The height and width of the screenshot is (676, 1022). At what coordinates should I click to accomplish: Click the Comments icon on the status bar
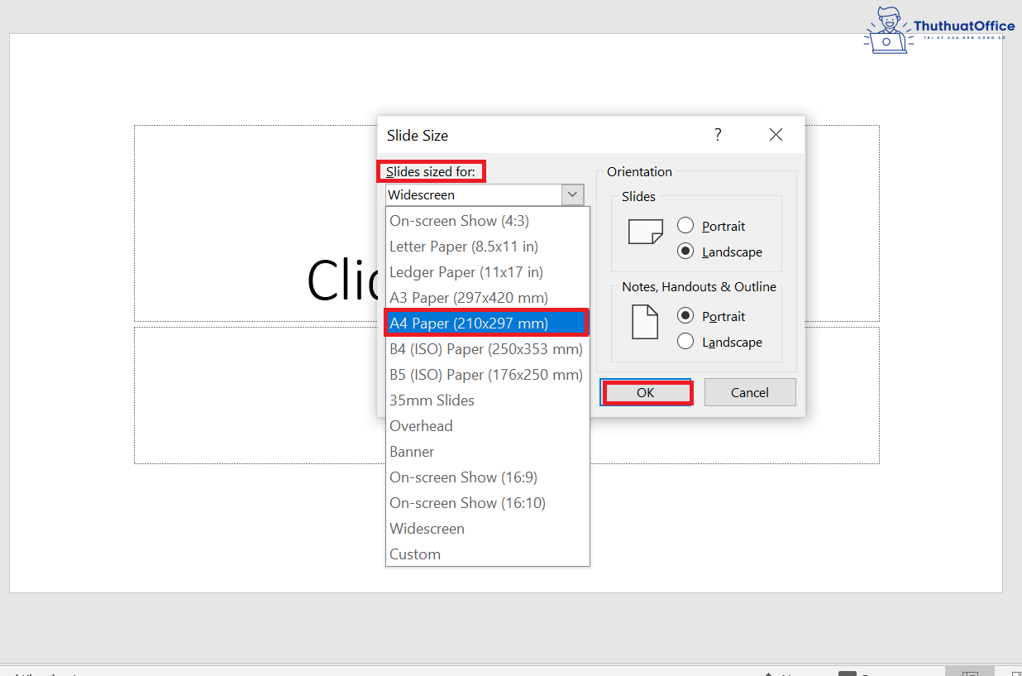pyautogui.click(x=852, y=672)
